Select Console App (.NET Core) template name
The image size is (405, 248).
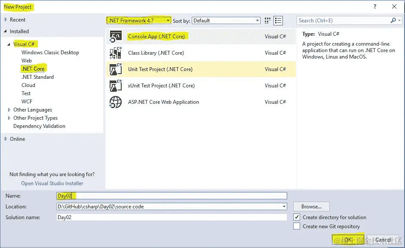coord(156,37)
